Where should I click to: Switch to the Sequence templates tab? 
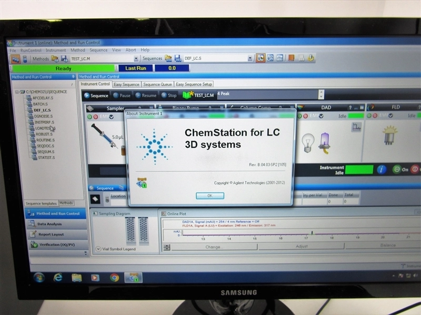[x=41, y=204]
